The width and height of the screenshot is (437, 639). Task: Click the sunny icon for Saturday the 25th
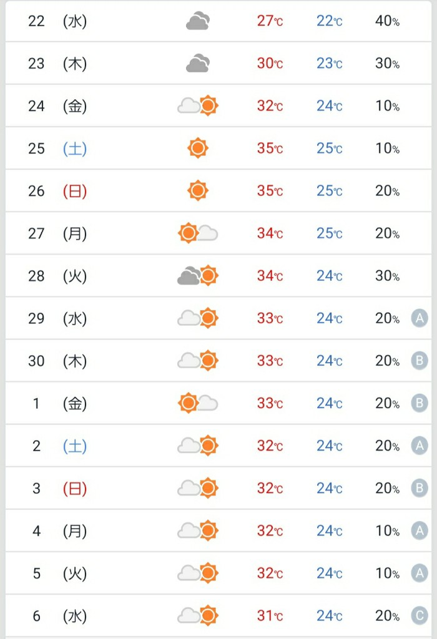pyautogui.click(x=198, y=148)
